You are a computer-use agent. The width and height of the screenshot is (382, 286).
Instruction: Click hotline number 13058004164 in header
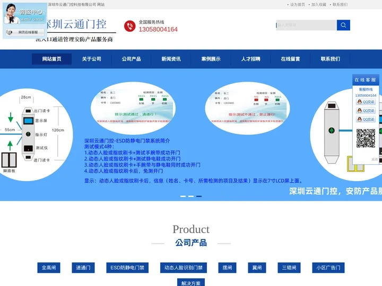158,30
